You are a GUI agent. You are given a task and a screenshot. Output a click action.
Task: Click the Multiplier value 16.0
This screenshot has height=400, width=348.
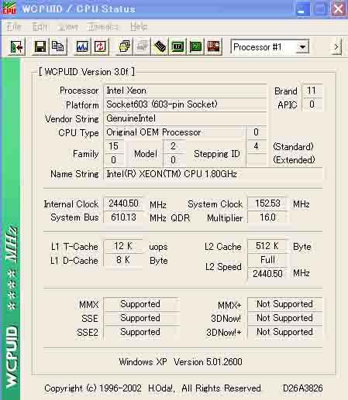267,217
